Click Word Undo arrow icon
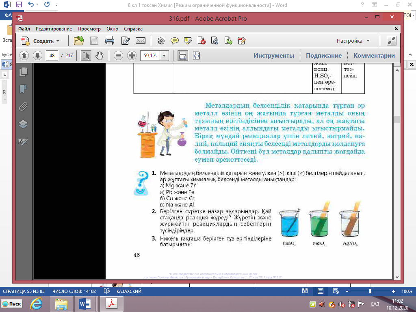 click(31, 4)
